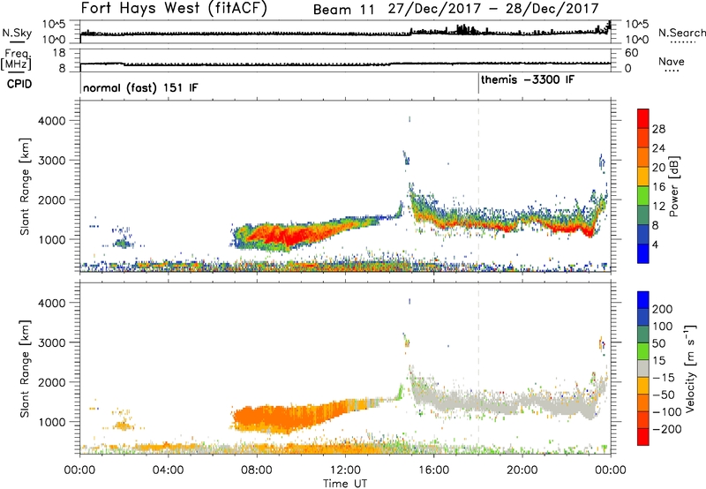Click the "20:00" time axis tick label
This screenshot has height=489, width=706.
coord(522,470)
